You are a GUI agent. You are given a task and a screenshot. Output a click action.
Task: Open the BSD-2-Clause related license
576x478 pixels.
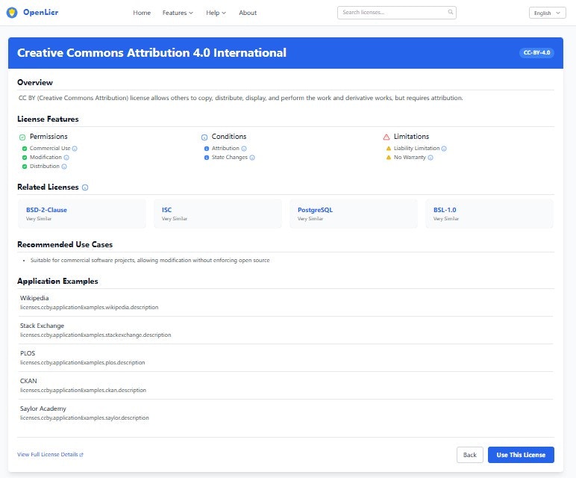click(x=82, y=214)
